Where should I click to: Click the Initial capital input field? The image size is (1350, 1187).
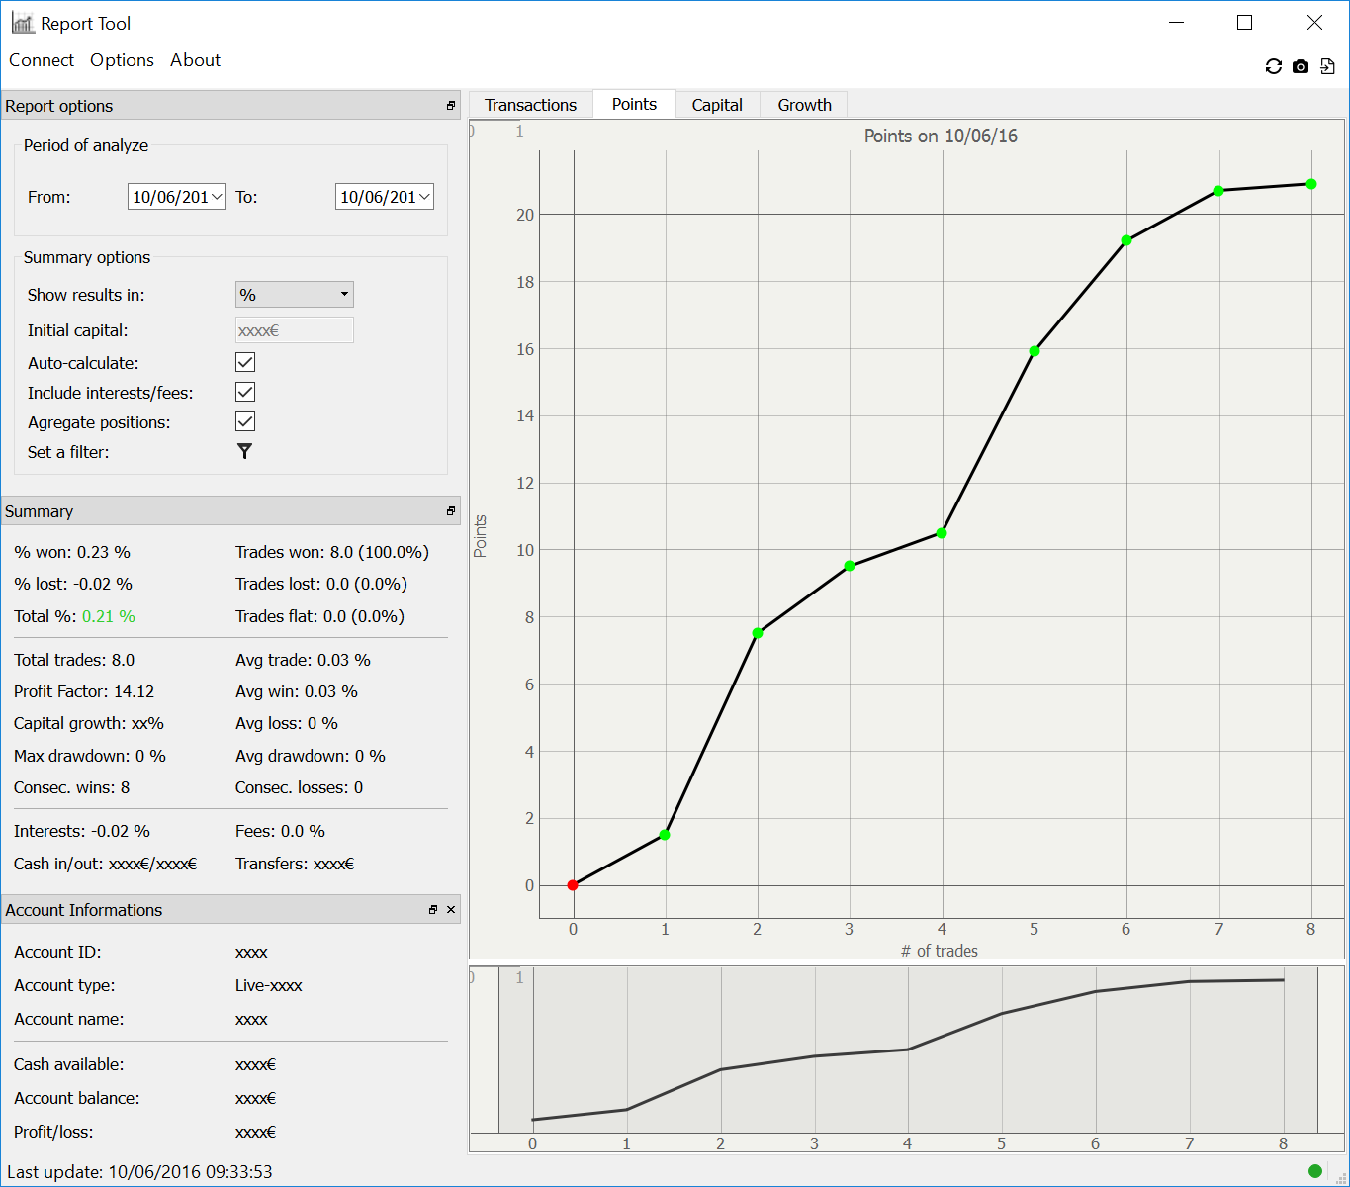click(x=294, y=330)
